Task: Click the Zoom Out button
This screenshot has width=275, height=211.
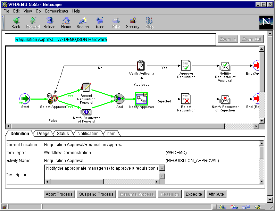Action: (252, 39)
